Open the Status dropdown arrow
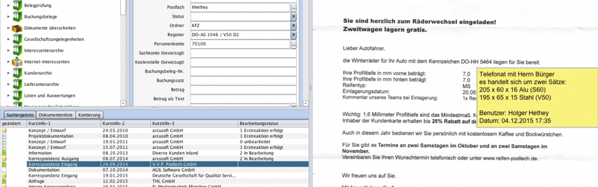This screenshot has height=187, width=598. [293, 16]
